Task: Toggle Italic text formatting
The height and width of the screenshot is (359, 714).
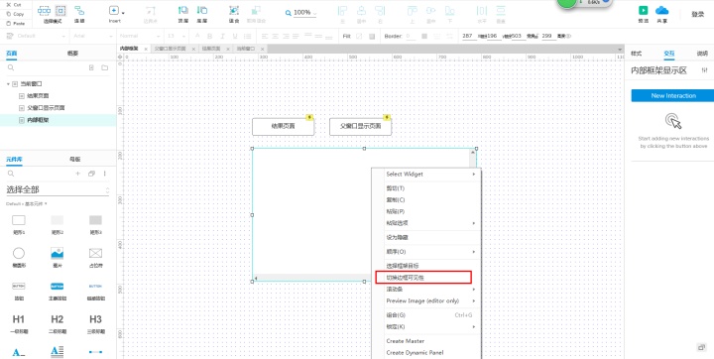Action: coord(223,36)
